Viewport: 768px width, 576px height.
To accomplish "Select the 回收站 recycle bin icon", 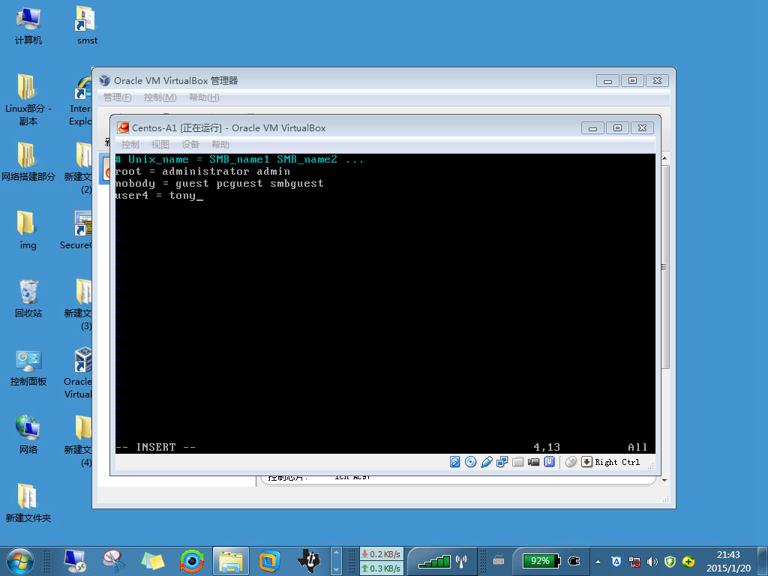I will click(28, 298).
